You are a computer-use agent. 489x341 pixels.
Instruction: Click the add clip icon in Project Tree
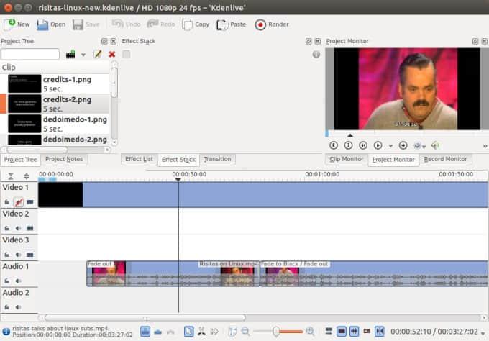(x=70, y=55)
